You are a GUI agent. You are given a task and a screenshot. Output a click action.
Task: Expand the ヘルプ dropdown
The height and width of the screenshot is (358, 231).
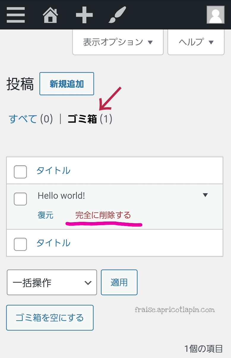(196, 42)
